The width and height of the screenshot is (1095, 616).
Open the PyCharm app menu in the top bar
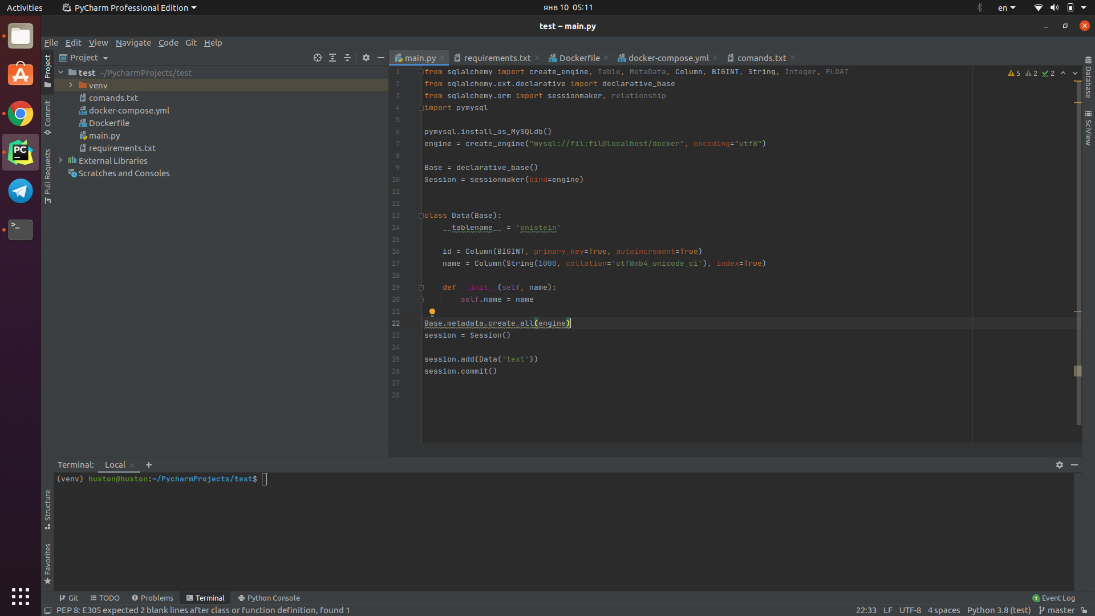tap(129, 7)
